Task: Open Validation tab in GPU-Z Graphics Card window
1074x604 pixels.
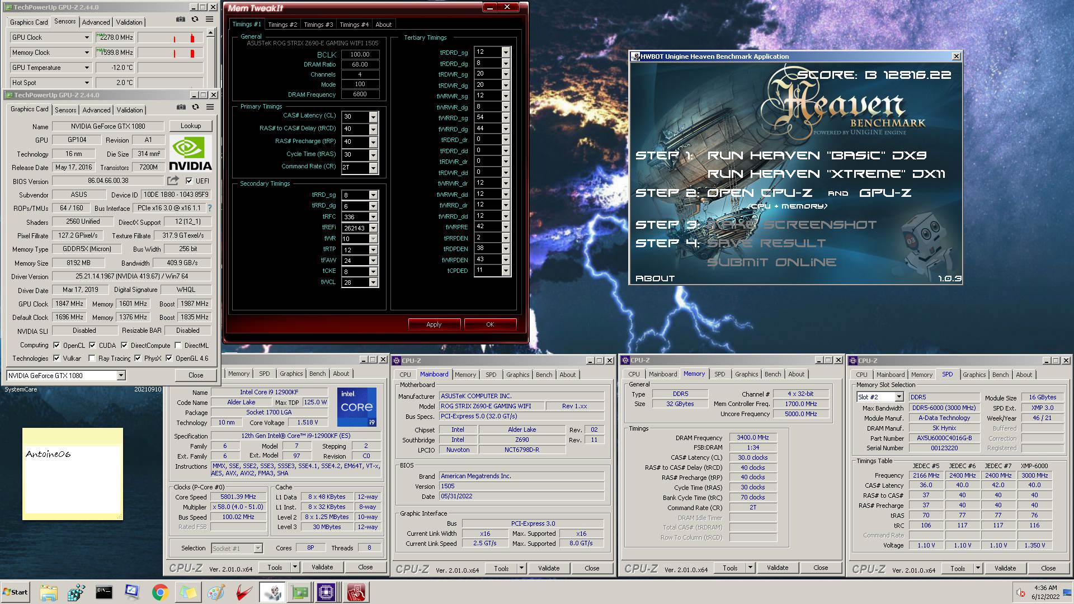Action: pos(130,110)
